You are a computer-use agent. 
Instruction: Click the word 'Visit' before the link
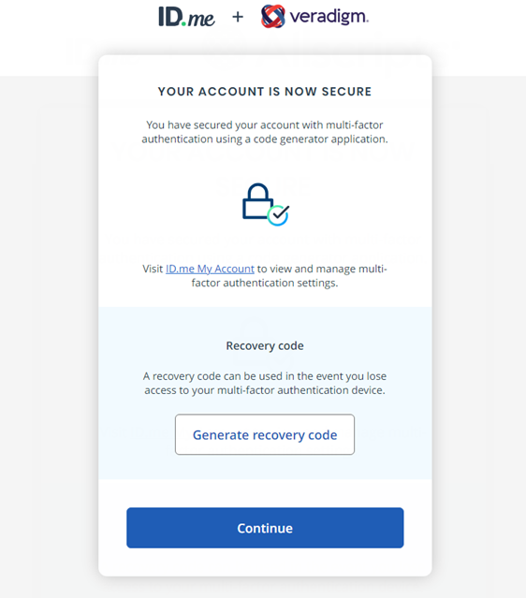click(x=153, y=269)
